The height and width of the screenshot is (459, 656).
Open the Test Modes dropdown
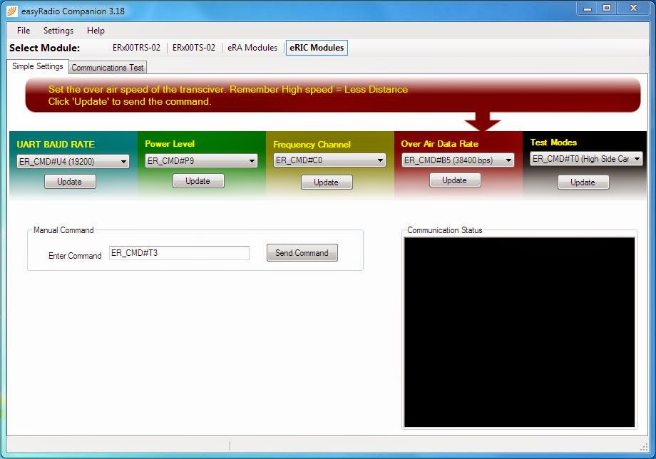coord(586,159)
